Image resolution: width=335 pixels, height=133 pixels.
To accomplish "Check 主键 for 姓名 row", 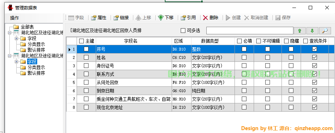I will coord(86,57).
